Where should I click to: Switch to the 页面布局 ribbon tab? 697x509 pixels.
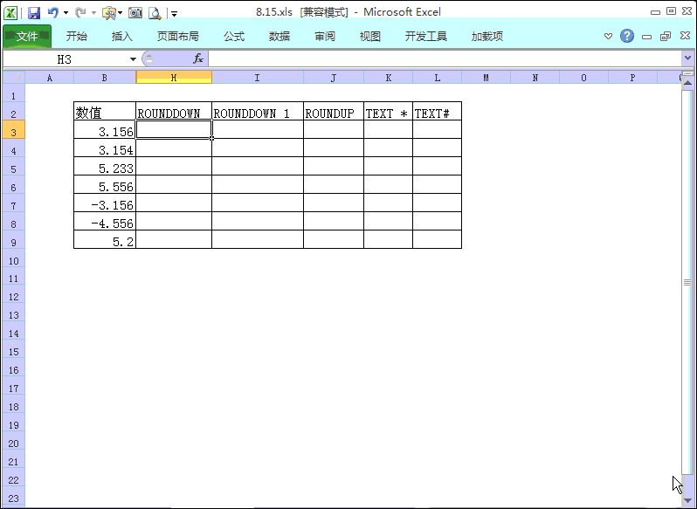[178, 37]
